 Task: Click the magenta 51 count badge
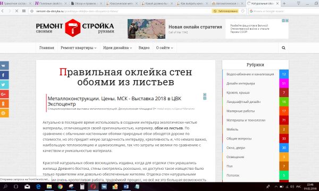point(284,83)
